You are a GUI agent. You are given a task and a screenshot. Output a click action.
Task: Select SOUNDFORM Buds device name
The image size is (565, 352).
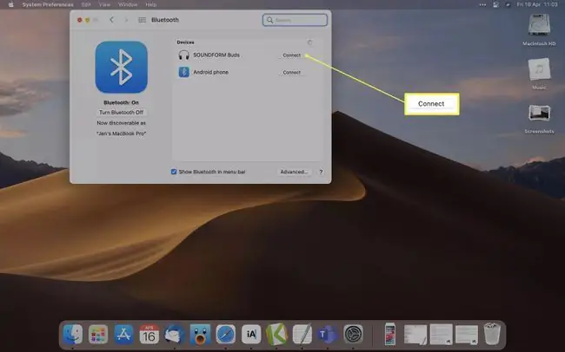[216, 55]
